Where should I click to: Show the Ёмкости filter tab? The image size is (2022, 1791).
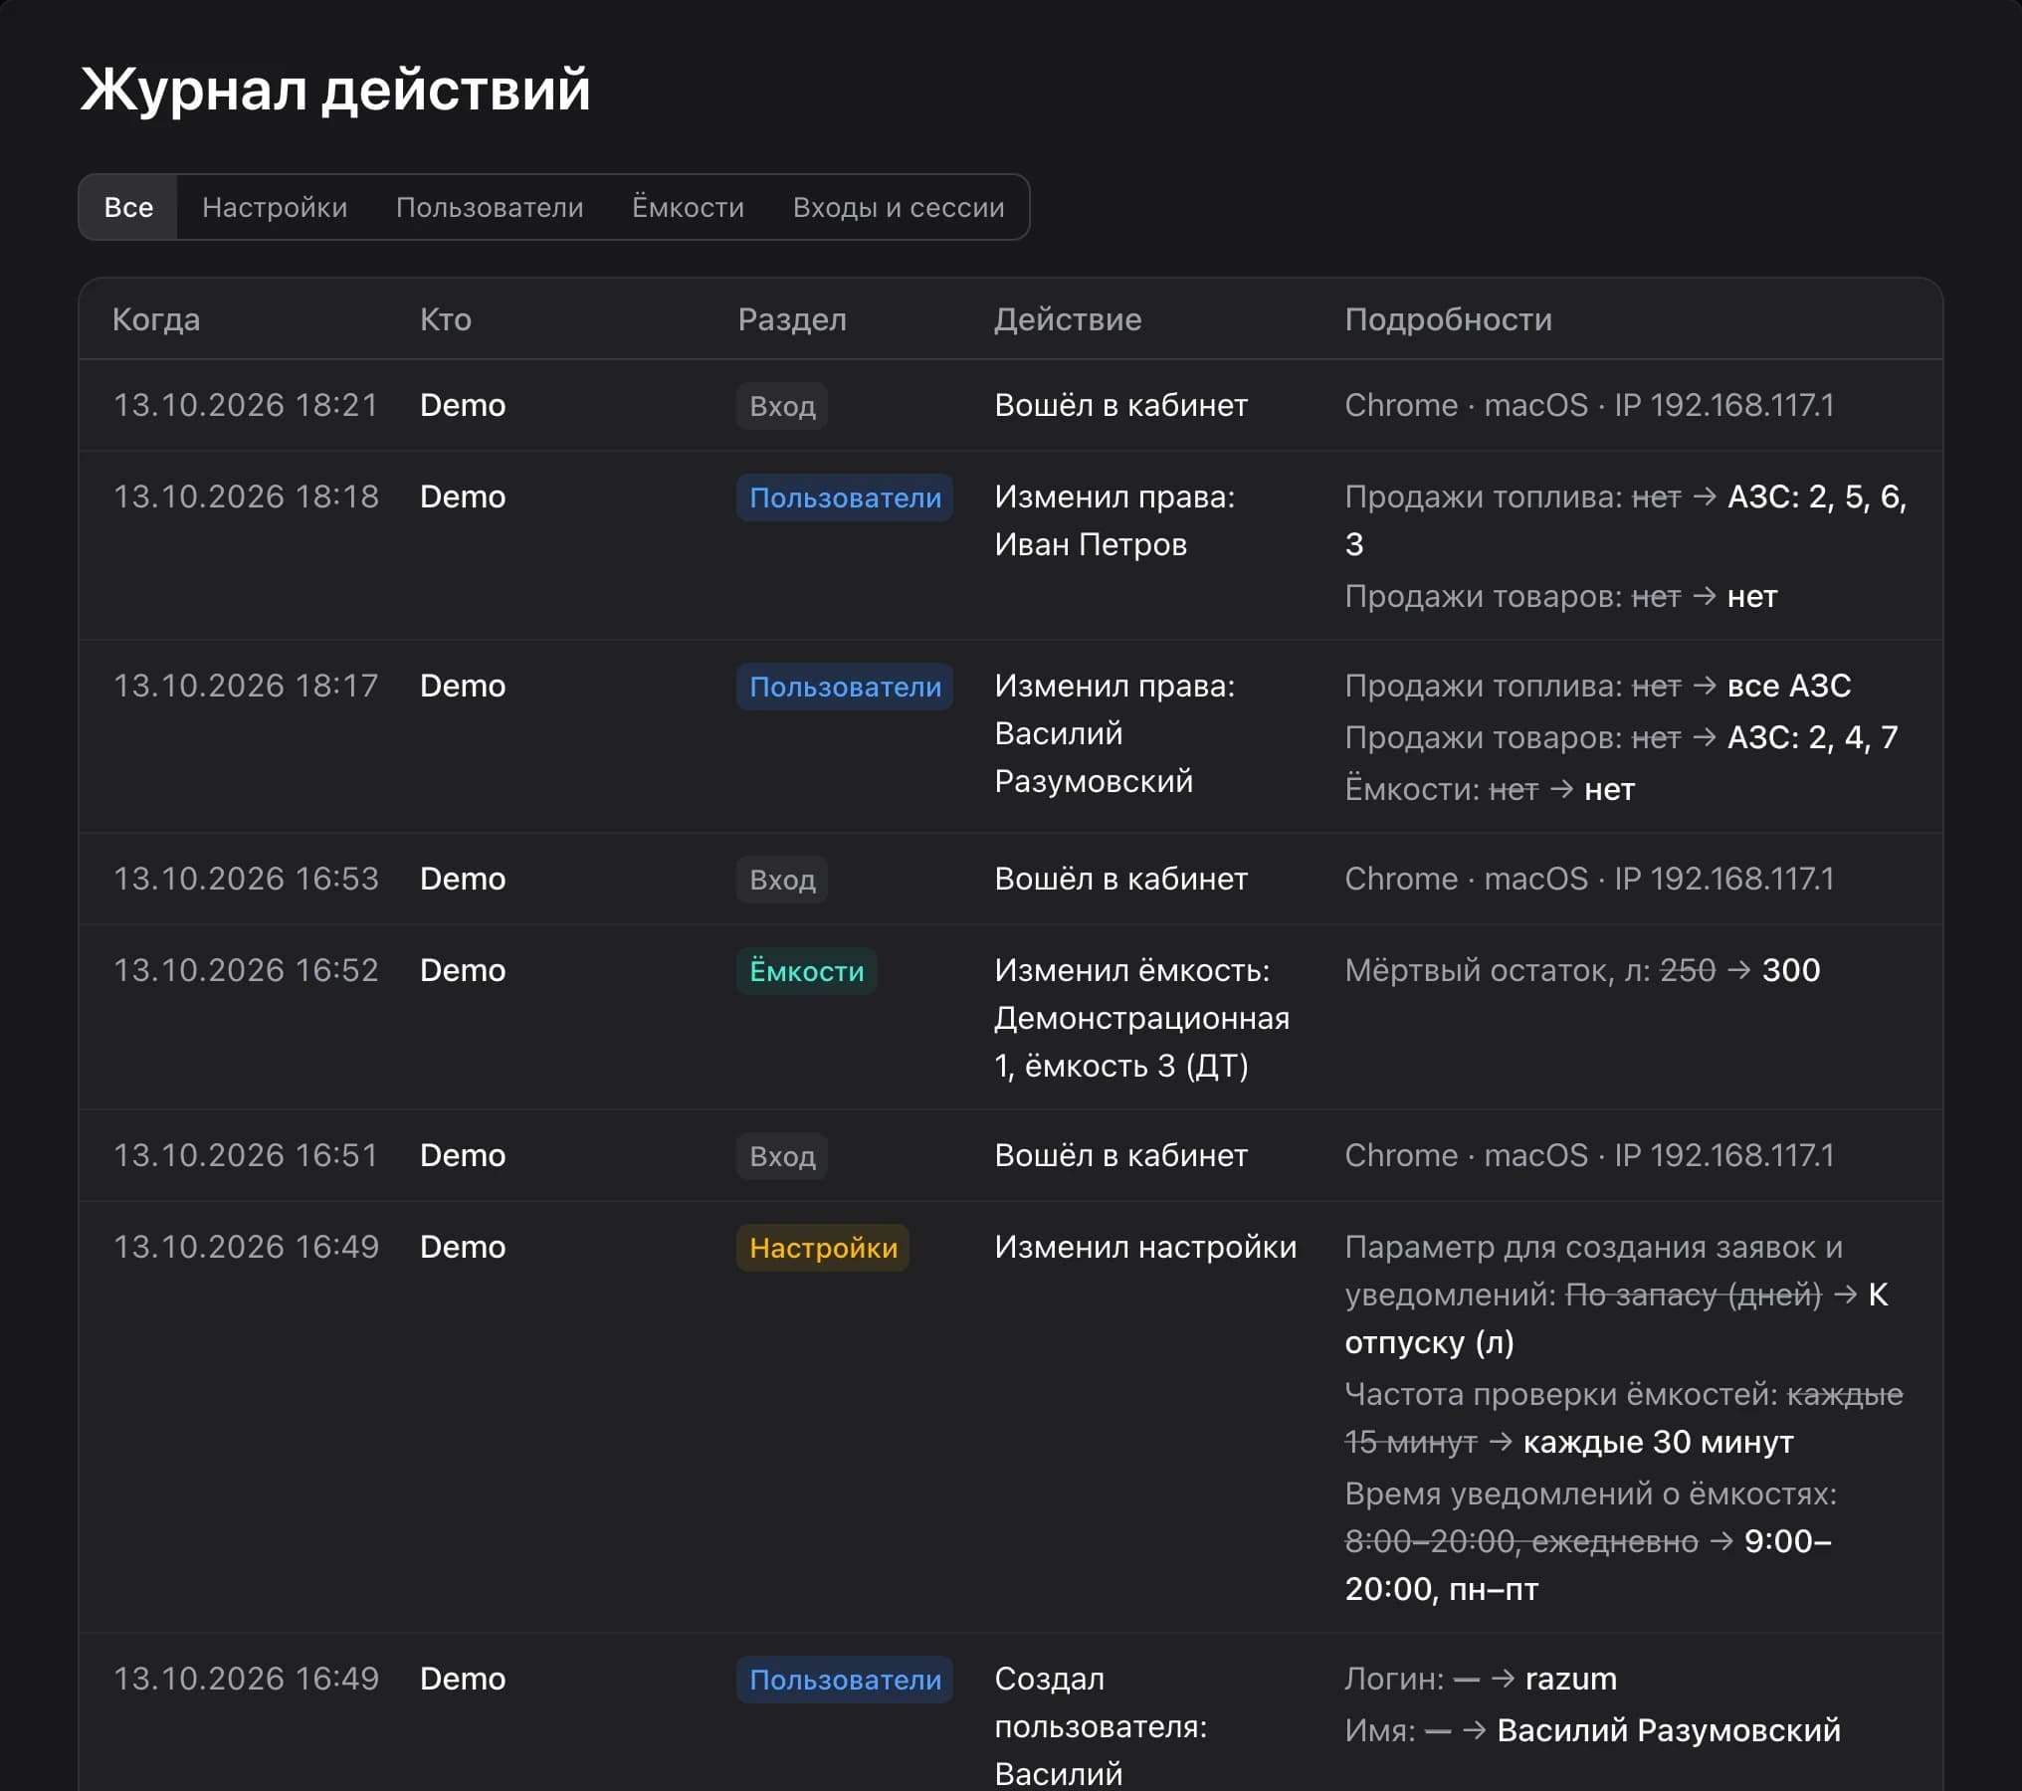point(688,207)
